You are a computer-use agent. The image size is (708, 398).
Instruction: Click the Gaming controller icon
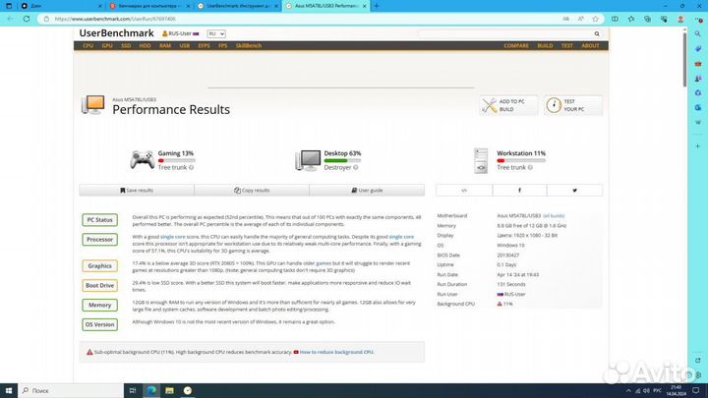pos(142,159)
